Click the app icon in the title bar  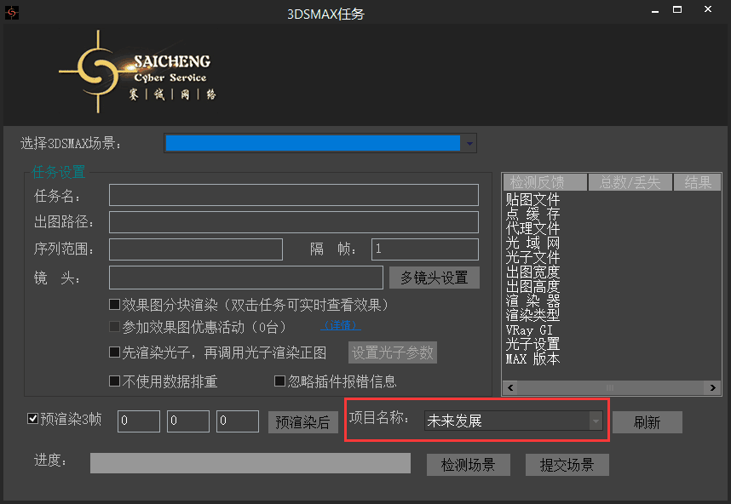tap(12, 13)
